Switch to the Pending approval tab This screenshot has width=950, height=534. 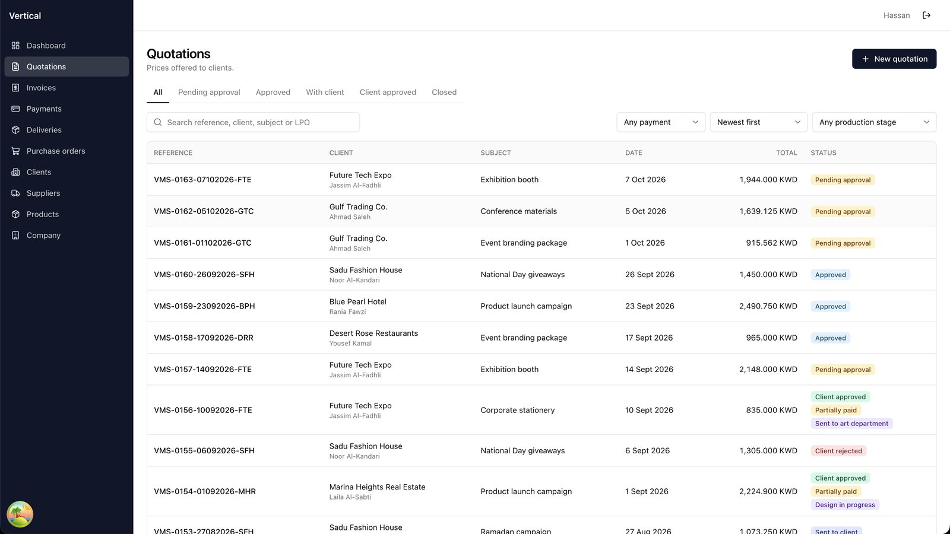[209, 93]
